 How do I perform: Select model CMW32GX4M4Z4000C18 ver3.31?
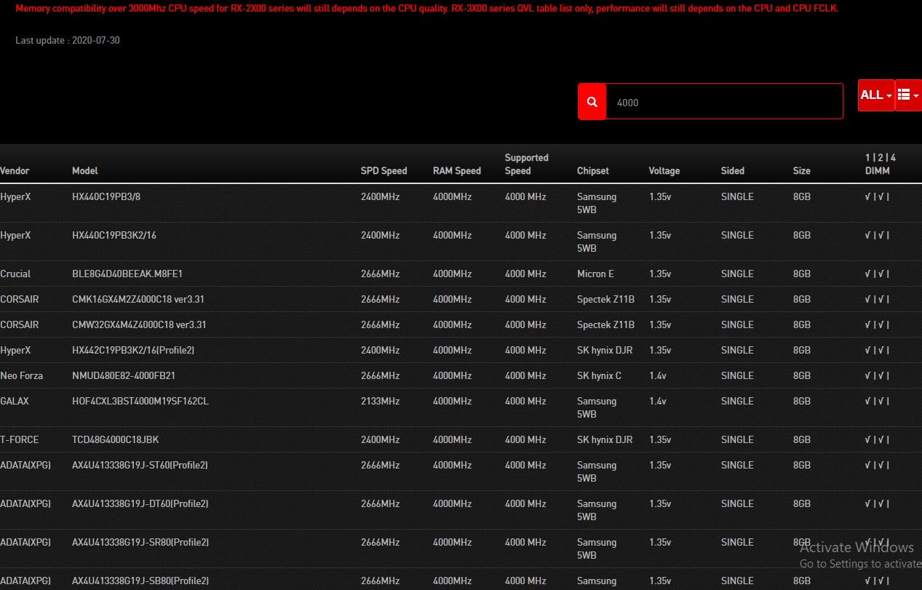click(x=139, y=325)
